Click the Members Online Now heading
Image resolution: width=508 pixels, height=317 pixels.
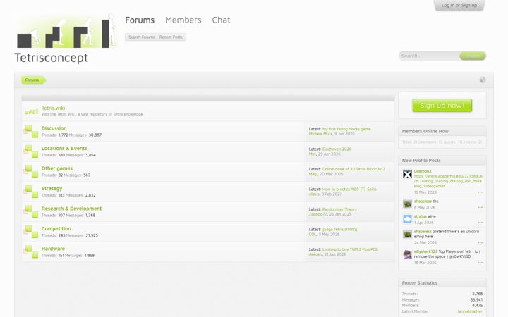425,131
